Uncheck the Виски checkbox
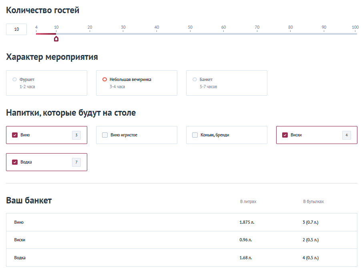Viewport: 361px width, 272px height. [x=285, y=135]
